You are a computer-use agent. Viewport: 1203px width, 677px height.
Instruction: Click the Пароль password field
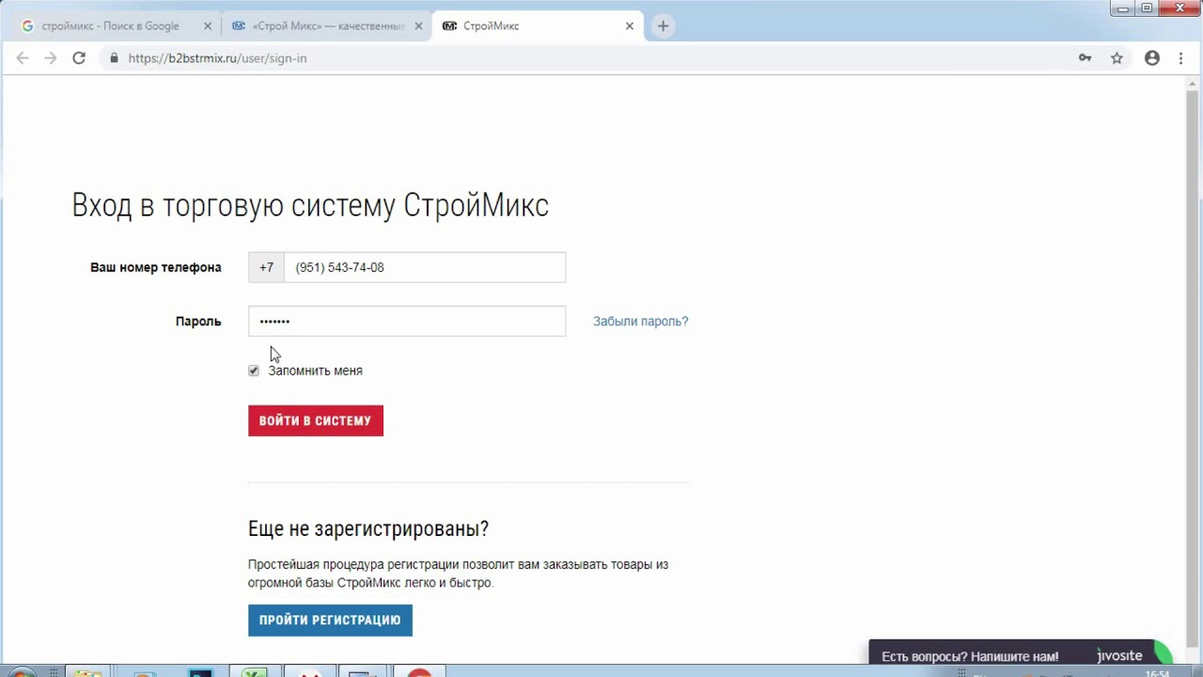pos(407,321)
